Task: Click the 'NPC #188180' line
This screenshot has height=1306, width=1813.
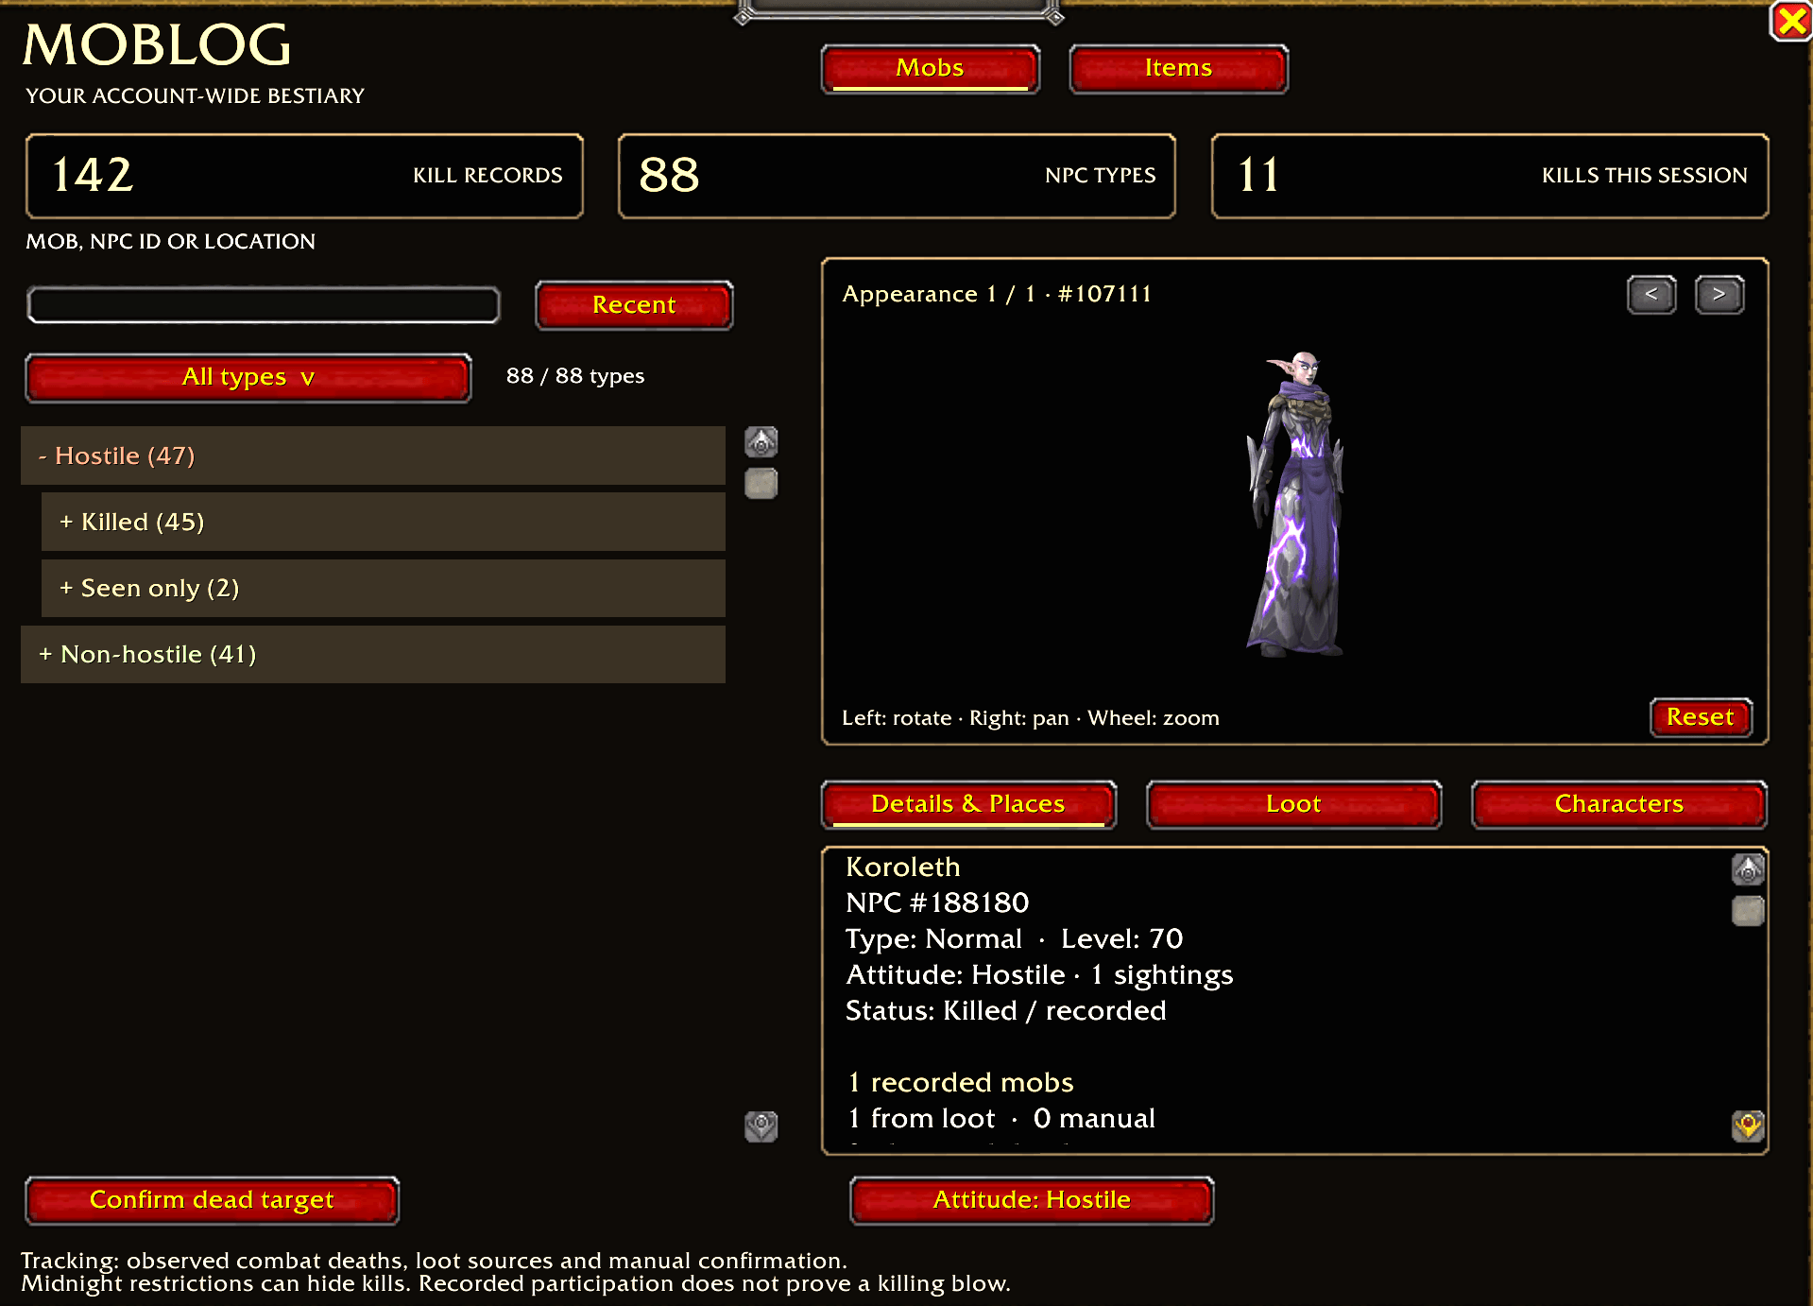Action: [937, 903]
